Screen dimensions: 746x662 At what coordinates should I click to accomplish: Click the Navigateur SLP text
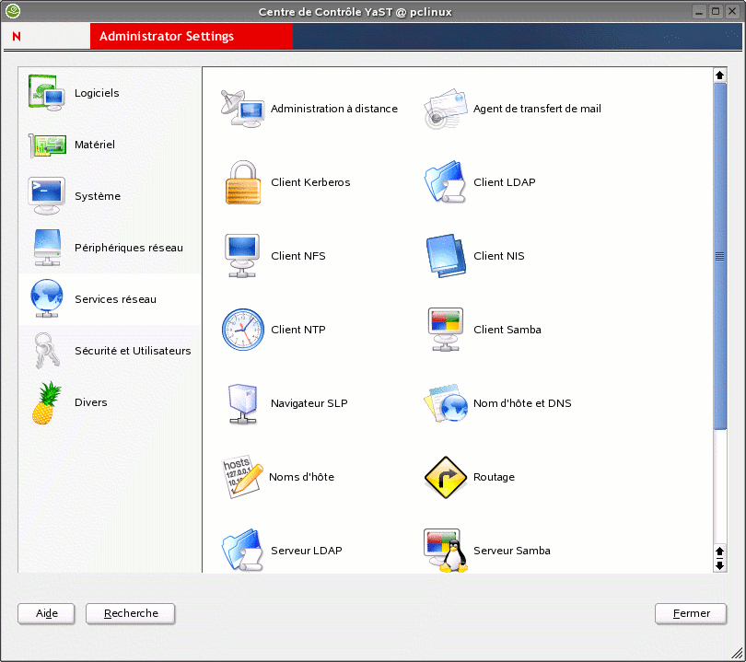(309, 403)
